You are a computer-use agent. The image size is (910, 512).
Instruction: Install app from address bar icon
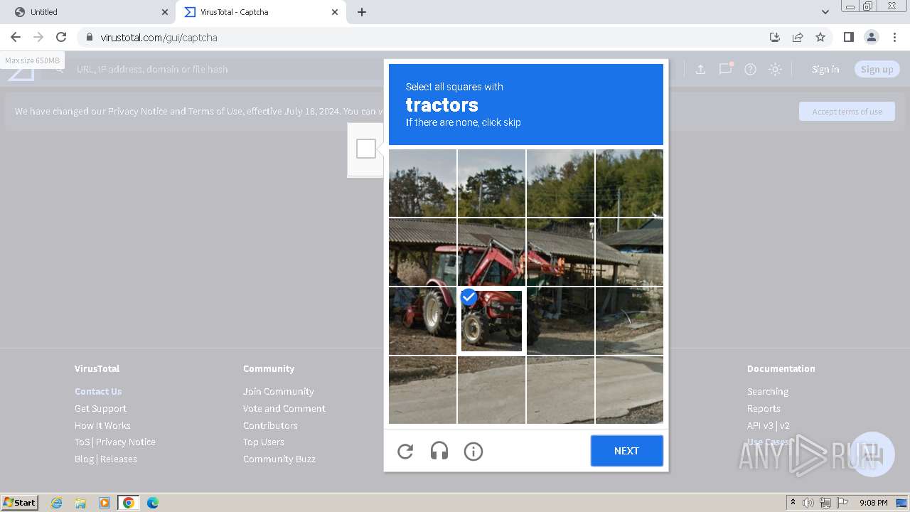pos(775,37)
